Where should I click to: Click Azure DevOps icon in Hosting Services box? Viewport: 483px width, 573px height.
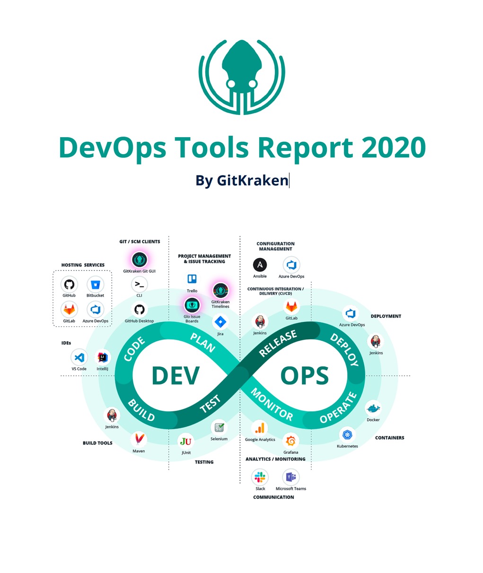tap(95, 310)
